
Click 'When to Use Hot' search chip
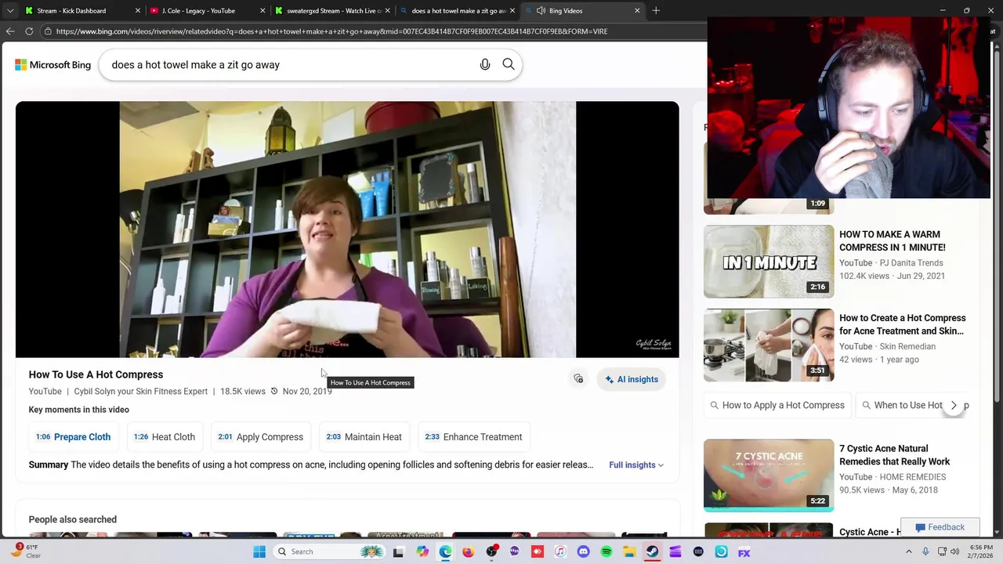901,406
